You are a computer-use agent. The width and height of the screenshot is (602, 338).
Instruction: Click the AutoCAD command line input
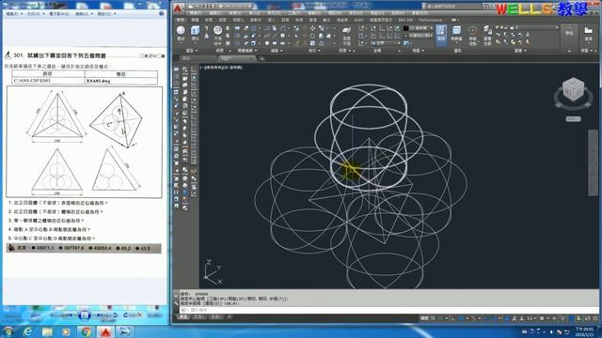pyautogui.click(x=388, y=310)
